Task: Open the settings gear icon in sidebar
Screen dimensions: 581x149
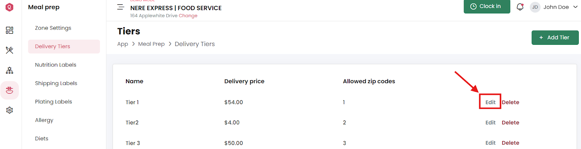Action: [9, 110]
